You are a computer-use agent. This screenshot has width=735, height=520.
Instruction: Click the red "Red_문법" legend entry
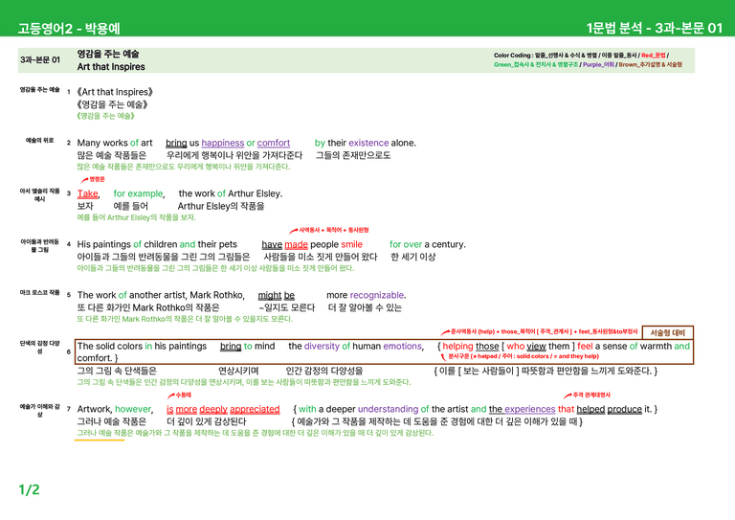click(653, 56)
